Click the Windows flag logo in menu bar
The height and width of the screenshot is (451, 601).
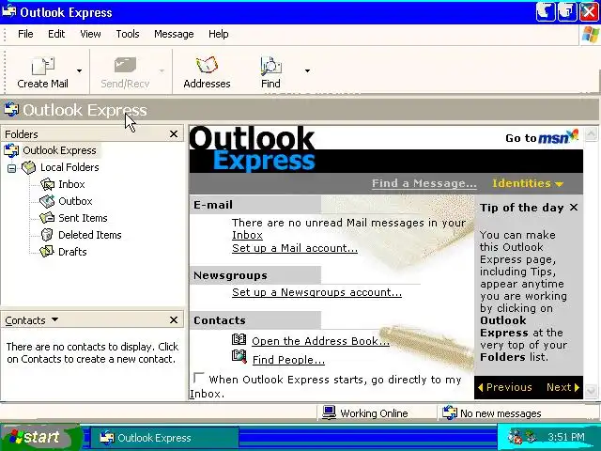point(590,35)
